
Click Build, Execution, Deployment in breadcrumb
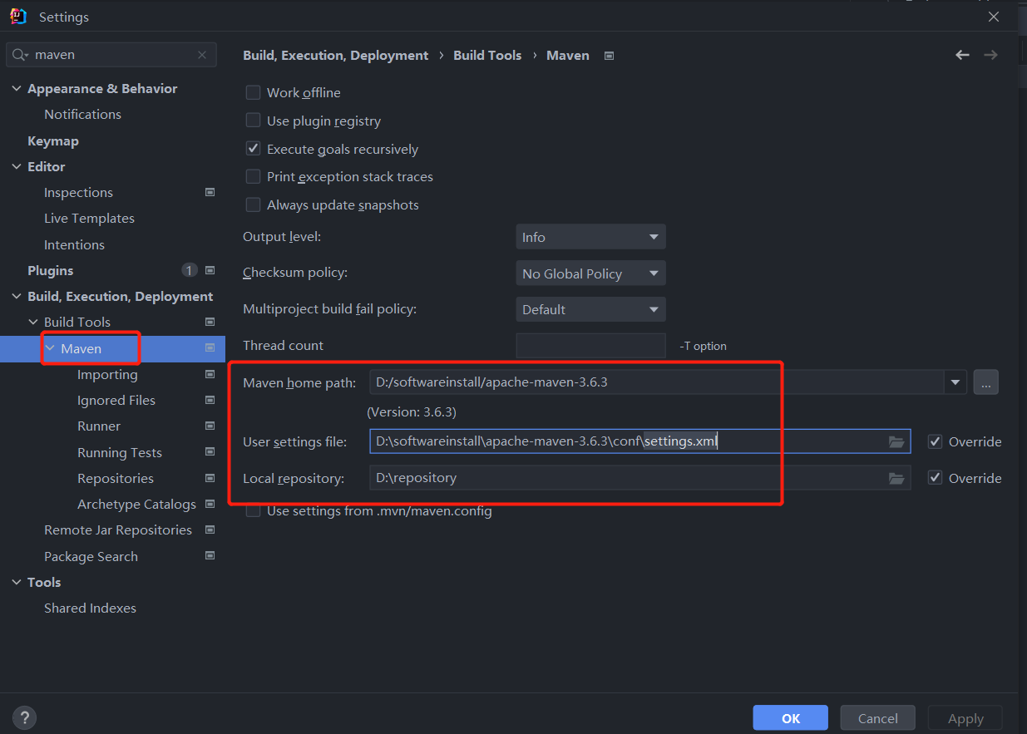click(x=335, y=55)
